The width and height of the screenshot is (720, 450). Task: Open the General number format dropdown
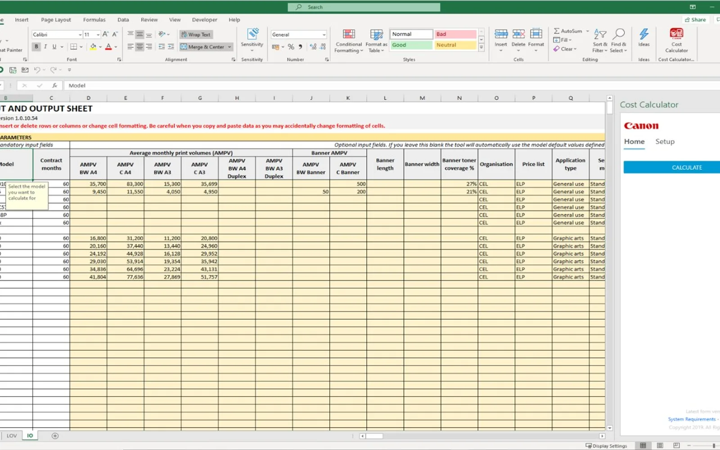point(324,35)
